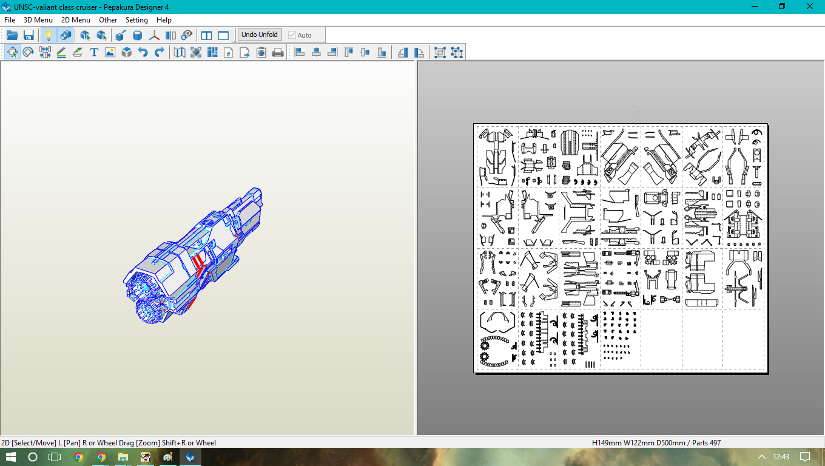This screenshot has width=825, height=466.
Task: Open the 2D Menu
Action: (x=76, y=20)
